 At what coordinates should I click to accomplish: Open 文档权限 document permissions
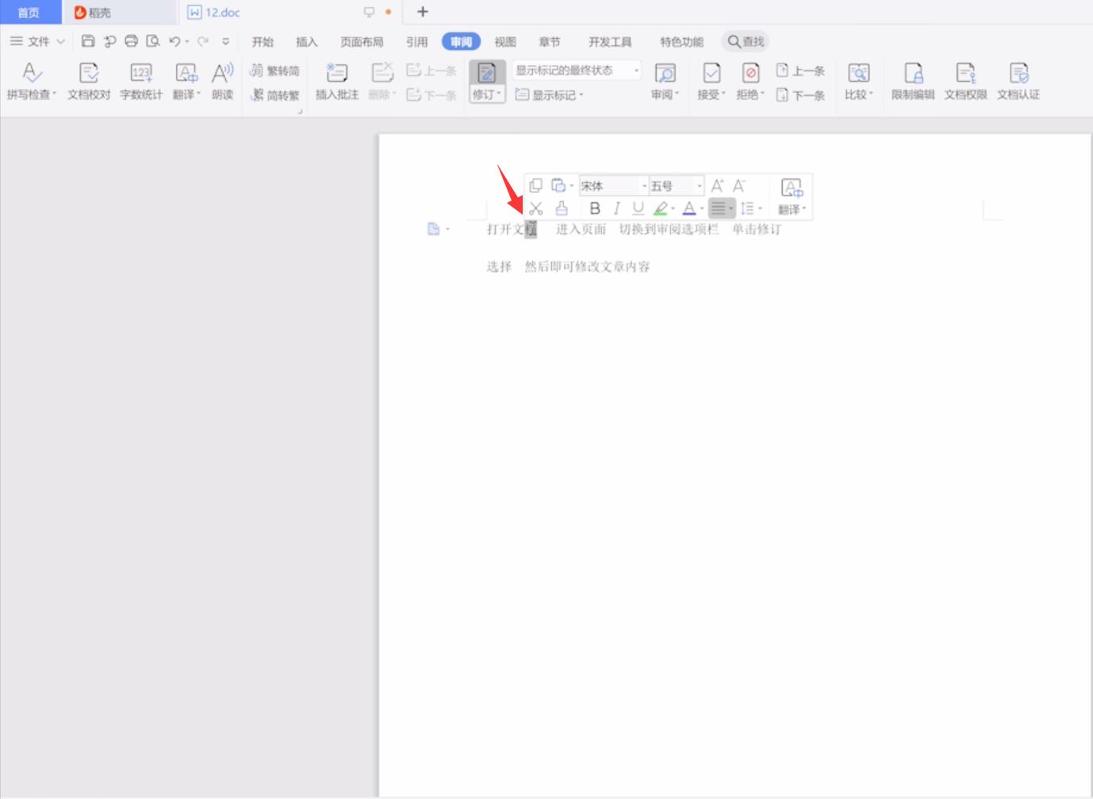[x=965, y=82]
